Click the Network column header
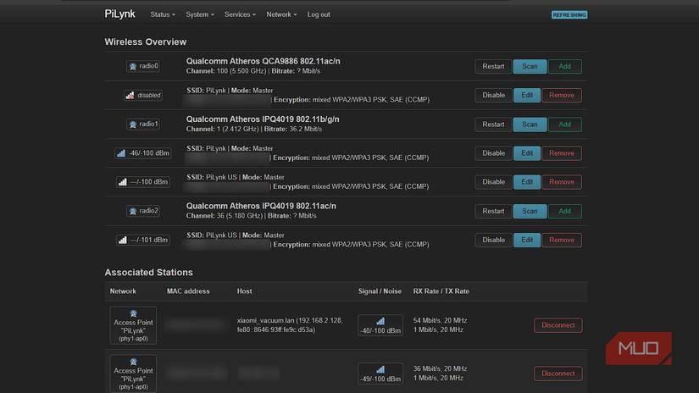The width and height of the screenshot is (699, 393). point(123,291)
